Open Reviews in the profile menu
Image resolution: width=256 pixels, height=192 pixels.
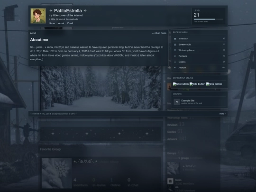[x=199, y=56]
